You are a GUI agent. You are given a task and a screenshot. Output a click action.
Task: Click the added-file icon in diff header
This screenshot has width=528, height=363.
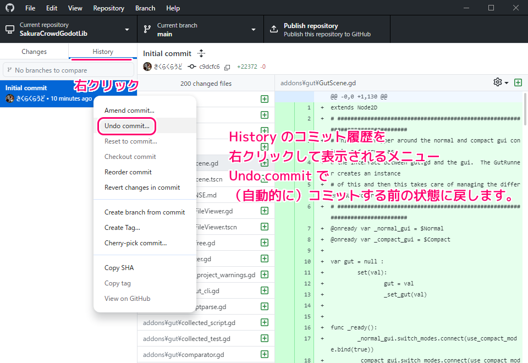pos(518,82)
